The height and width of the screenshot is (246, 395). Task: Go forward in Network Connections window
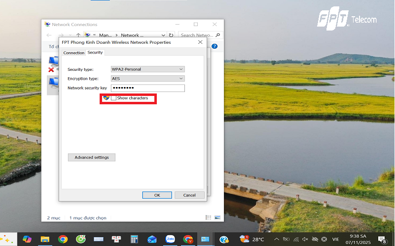pyautogui.click(x=61, y=35)
